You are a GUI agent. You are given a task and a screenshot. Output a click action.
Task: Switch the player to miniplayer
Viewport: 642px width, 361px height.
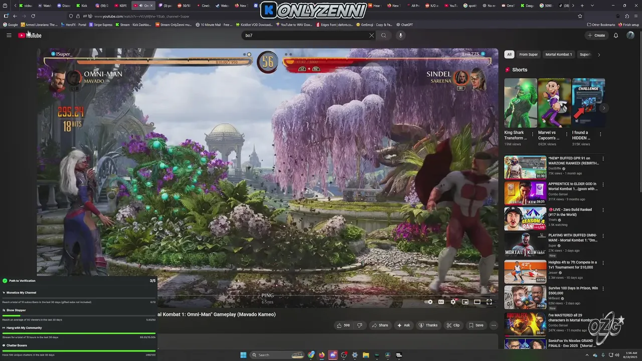(465, 302)
